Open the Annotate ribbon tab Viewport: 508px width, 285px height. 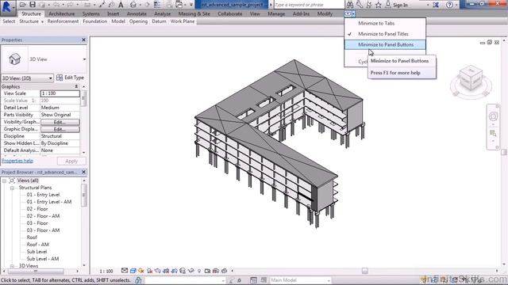(x=137, y=14)
